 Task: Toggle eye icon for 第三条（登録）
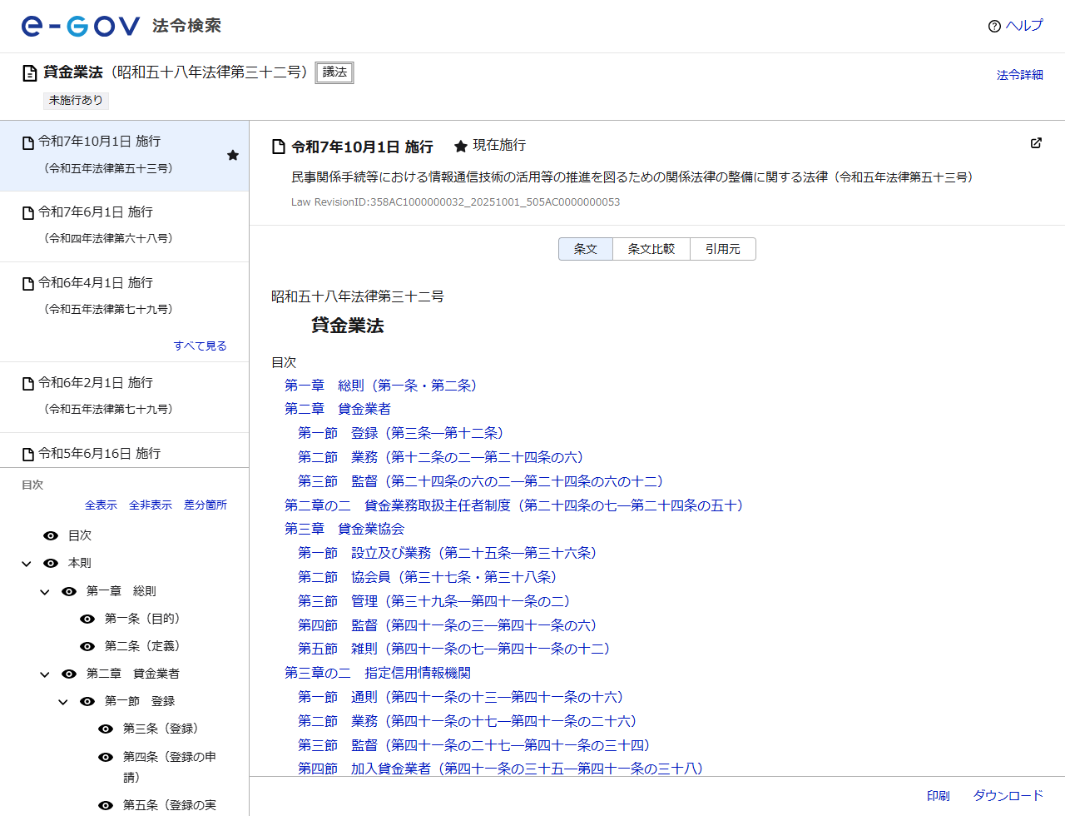coord(106,729)
